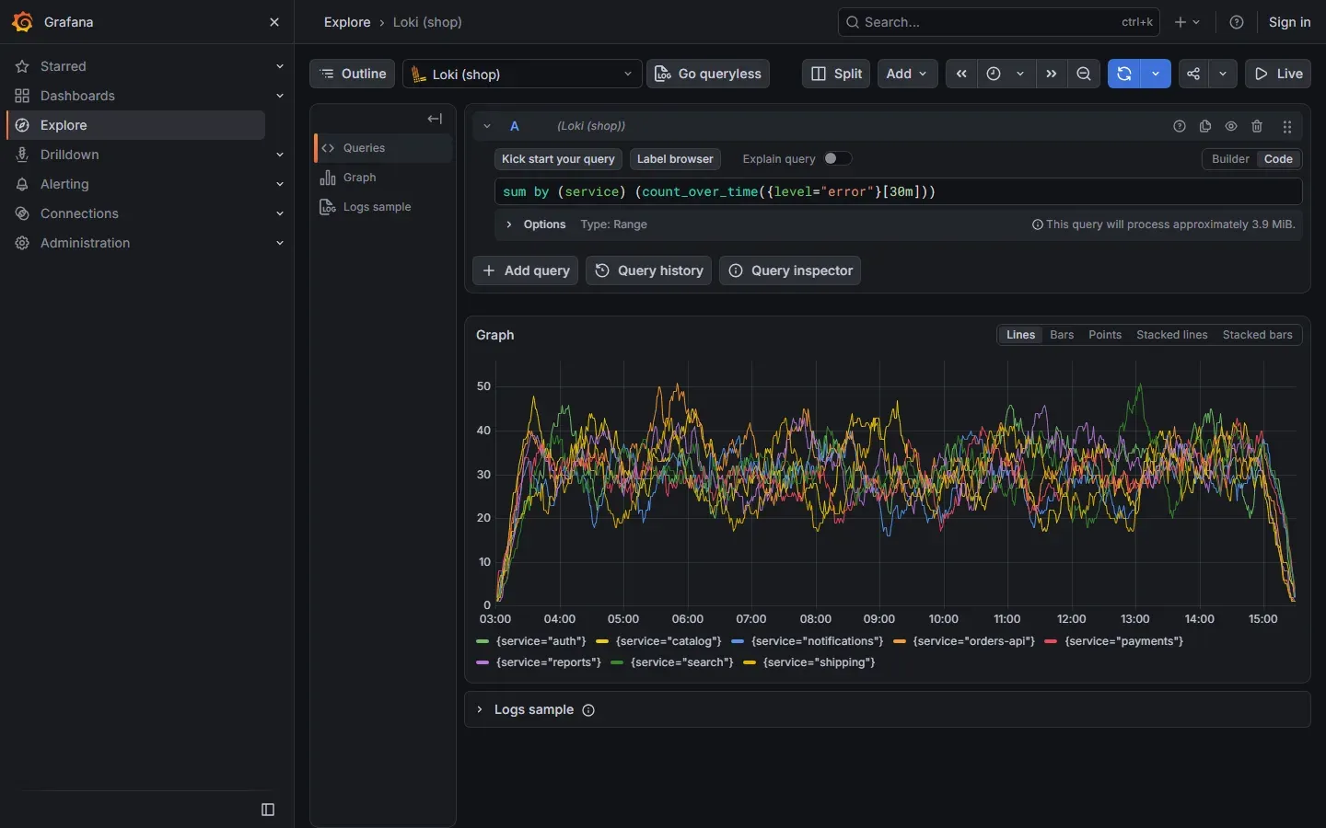Click the Logs sample info icon
Screen dimensions: 1326x828
[588, 710]
